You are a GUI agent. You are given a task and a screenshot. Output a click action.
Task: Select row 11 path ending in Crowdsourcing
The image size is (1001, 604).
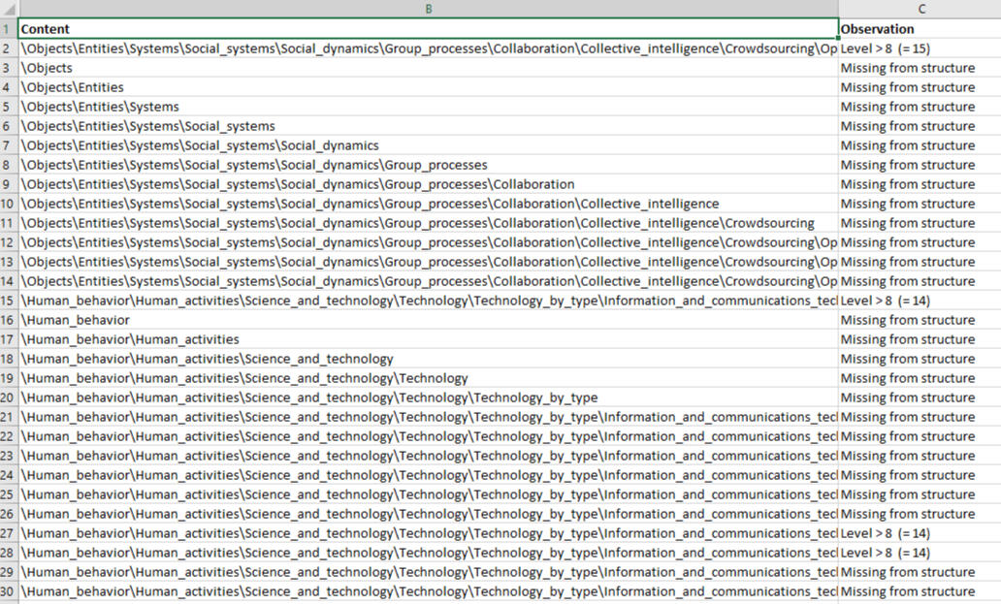coord(428,223)
